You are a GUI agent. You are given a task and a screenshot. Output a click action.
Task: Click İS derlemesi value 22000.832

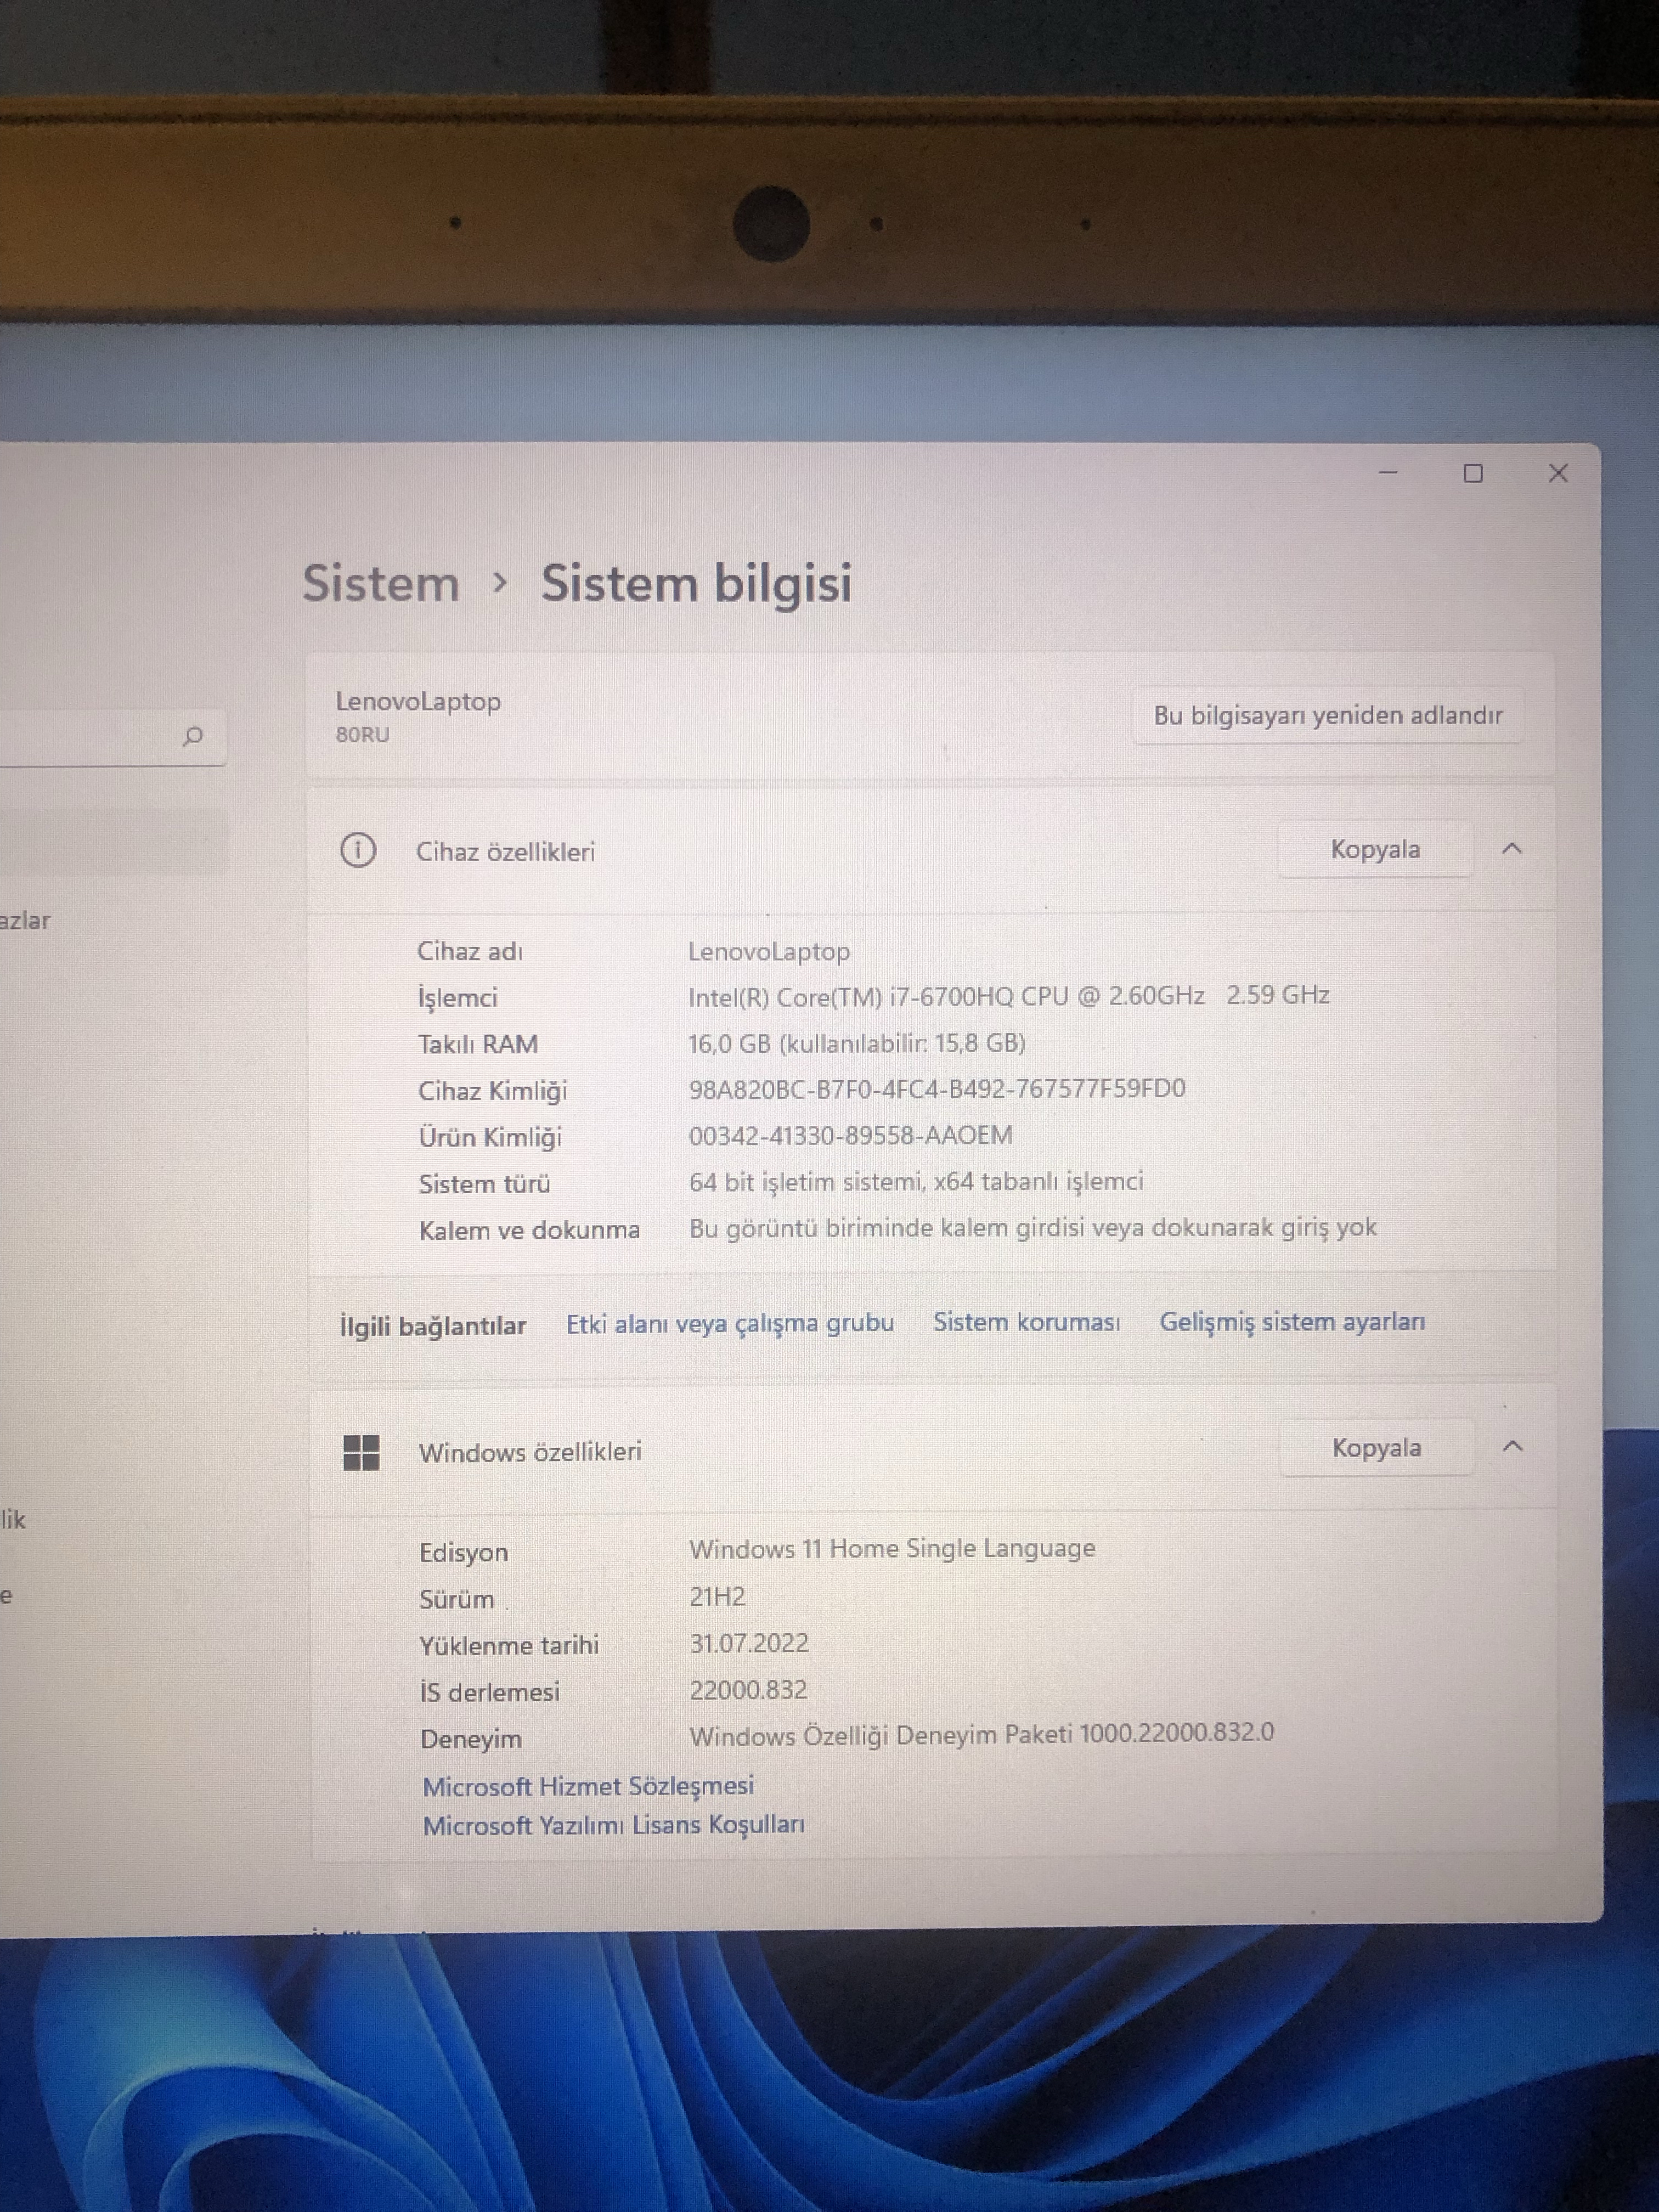pos(748,1690)
